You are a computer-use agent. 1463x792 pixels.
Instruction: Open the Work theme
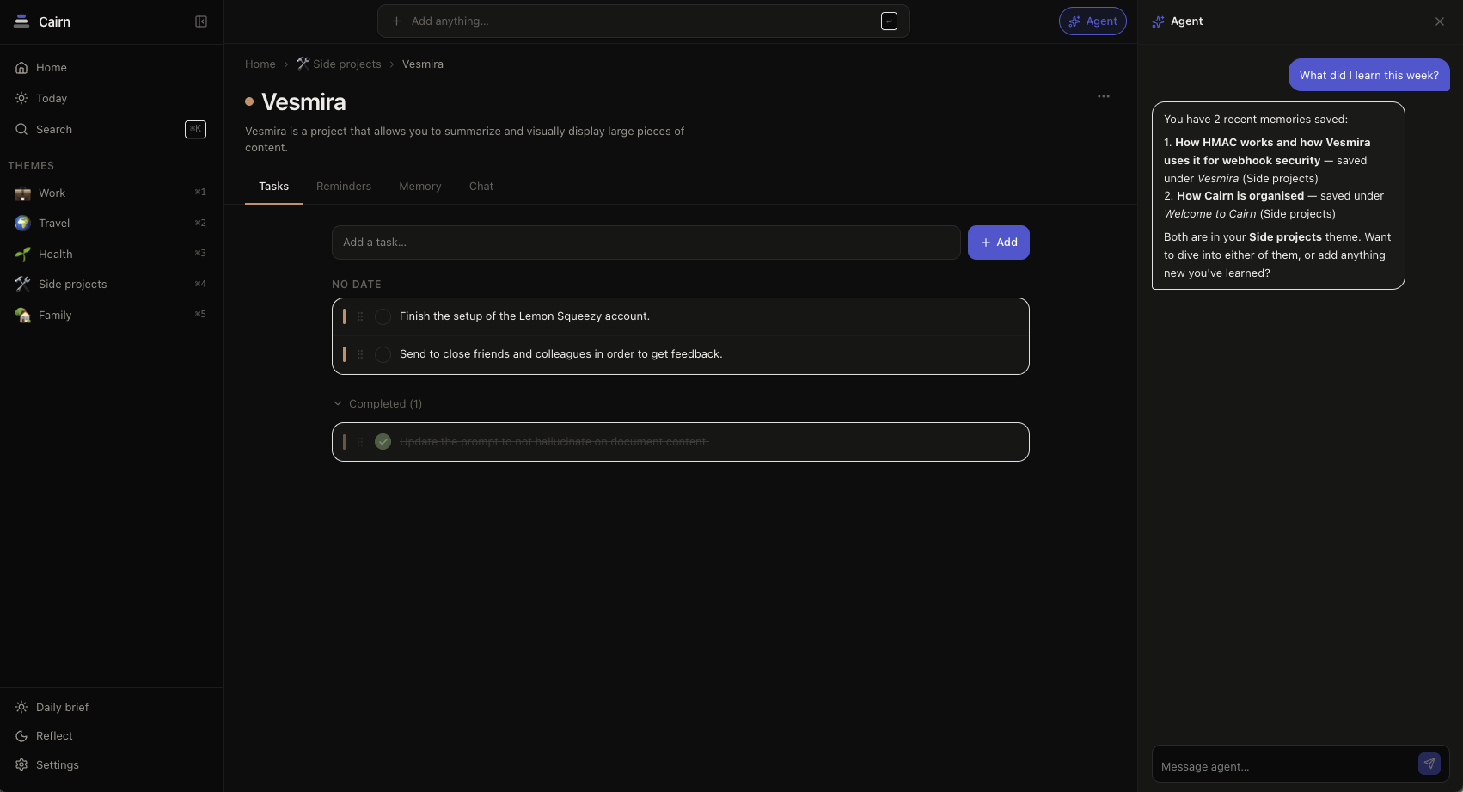coord(112,193)
